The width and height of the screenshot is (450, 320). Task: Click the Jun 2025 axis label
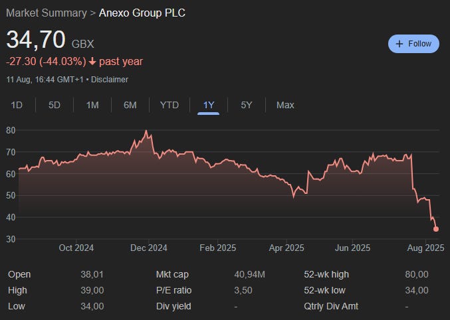coord(352,248)
